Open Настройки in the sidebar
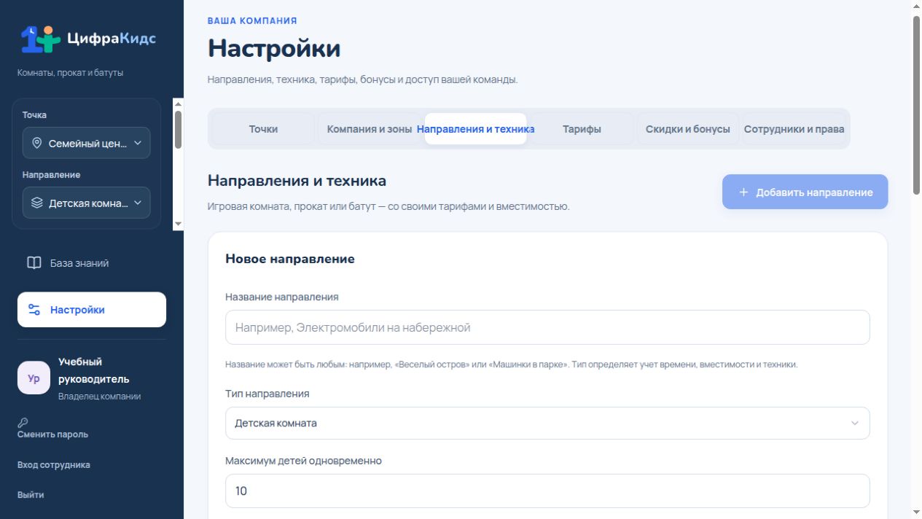The height and width of the screenshot is (519, 922). [x=92, y=310]
